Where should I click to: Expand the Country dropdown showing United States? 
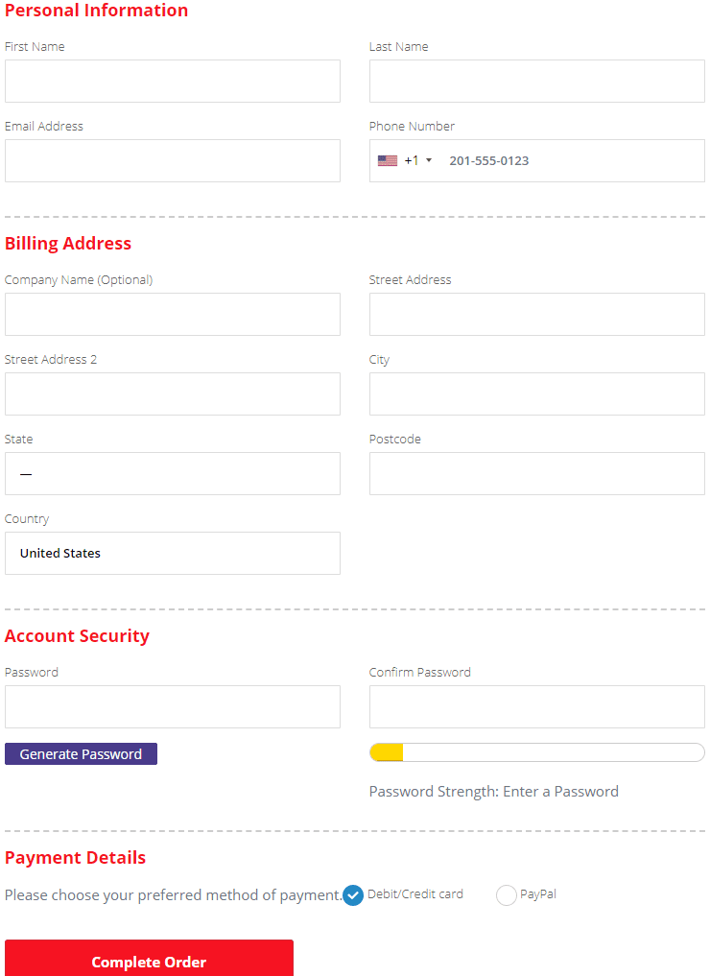click(173, 554)
